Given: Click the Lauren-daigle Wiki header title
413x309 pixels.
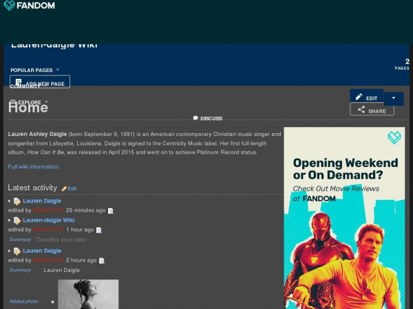Looking at the screenshot, I should [x=54, y=46].
